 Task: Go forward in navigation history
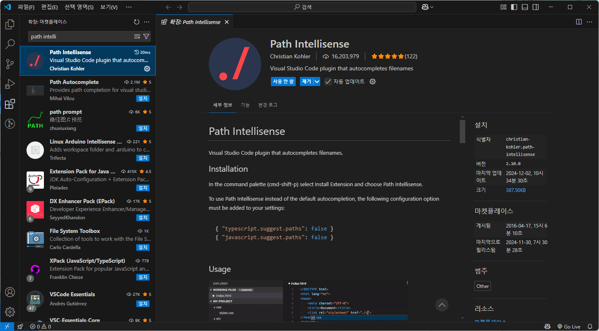tap(179, 7)
